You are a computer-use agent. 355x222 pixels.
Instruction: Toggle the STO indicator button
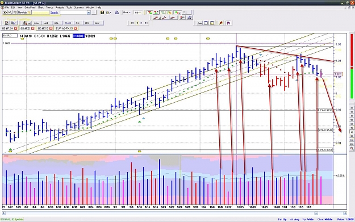pyautogui.click(x=87, y=23)
